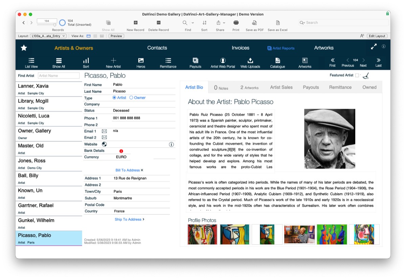Click the brush icon next to Featured Artist

pyautogui.click(x=365, y=76)
